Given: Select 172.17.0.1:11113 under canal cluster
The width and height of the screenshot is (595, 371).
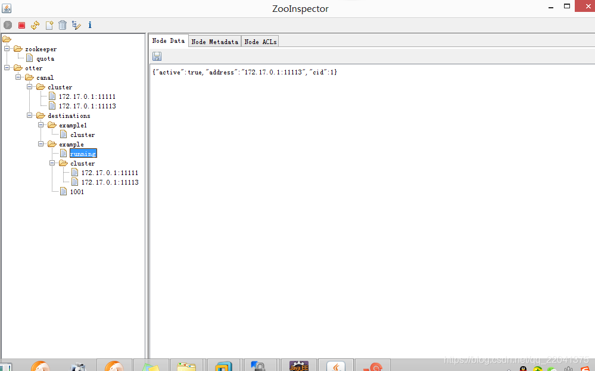Looking at the screenshot, I should 88,106.
